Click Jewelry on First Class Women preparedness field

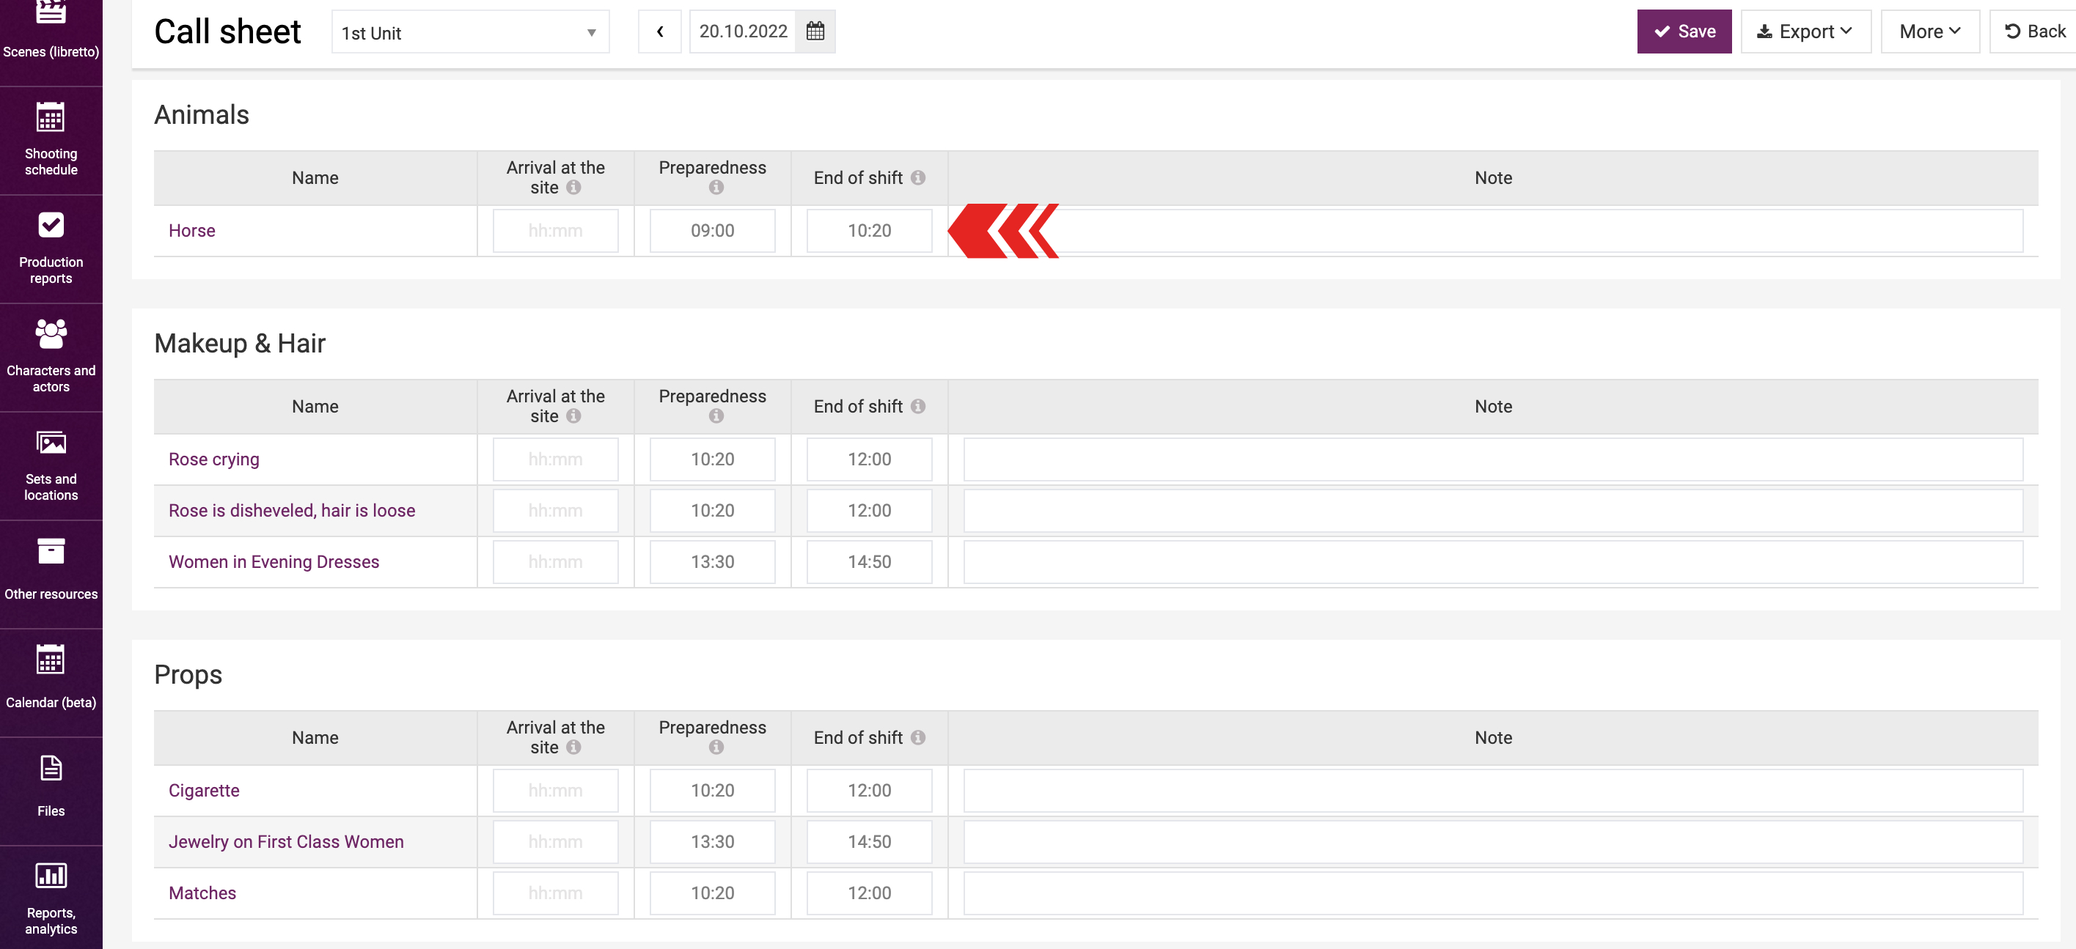tap(713, 842)
